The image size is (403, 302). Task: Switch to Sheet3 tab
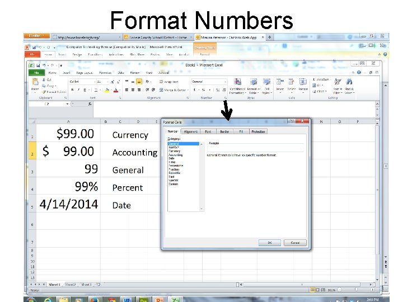pos(86,285)
